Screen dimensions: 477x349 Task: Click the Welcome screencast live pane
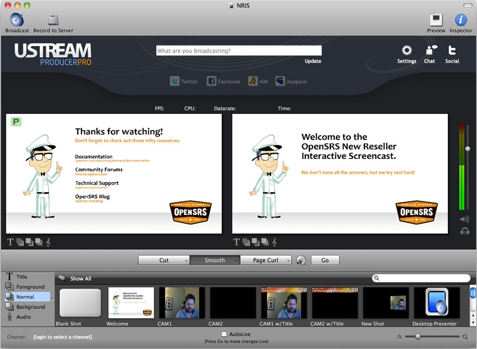pyautogui.click(x=340, y=174)
